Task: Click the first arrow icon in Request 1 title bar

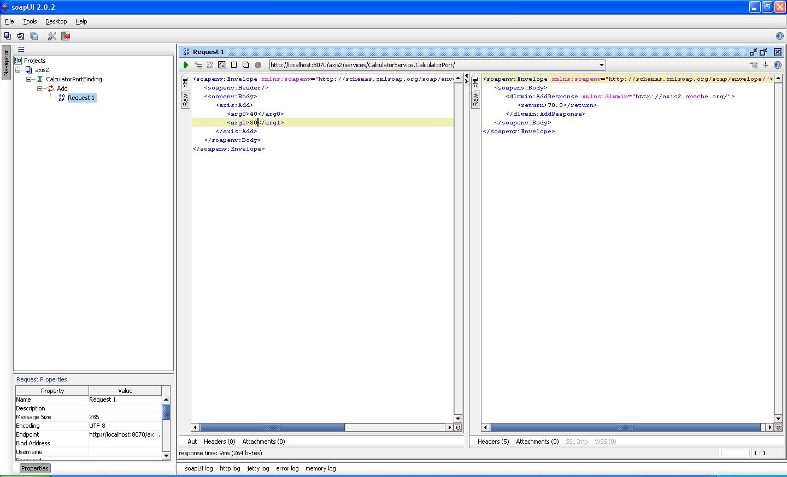Action: coord(754,52)
